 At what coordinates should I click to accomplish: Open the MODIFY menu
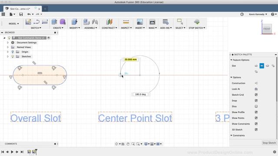point(75,28)
